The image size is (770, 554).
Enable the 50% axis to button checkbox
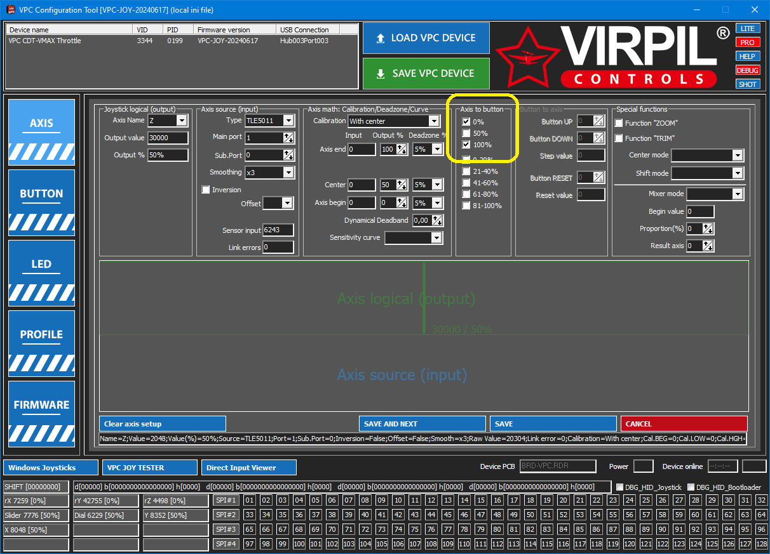click(x=466, y=133)
